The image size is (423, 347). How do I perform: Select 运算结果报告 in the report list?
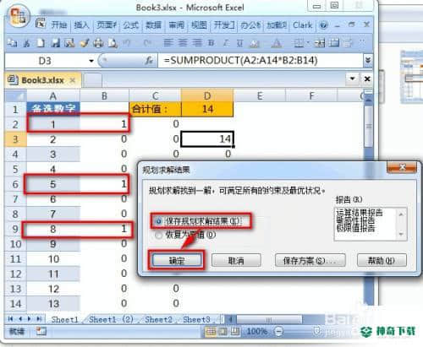click(360, 213)
